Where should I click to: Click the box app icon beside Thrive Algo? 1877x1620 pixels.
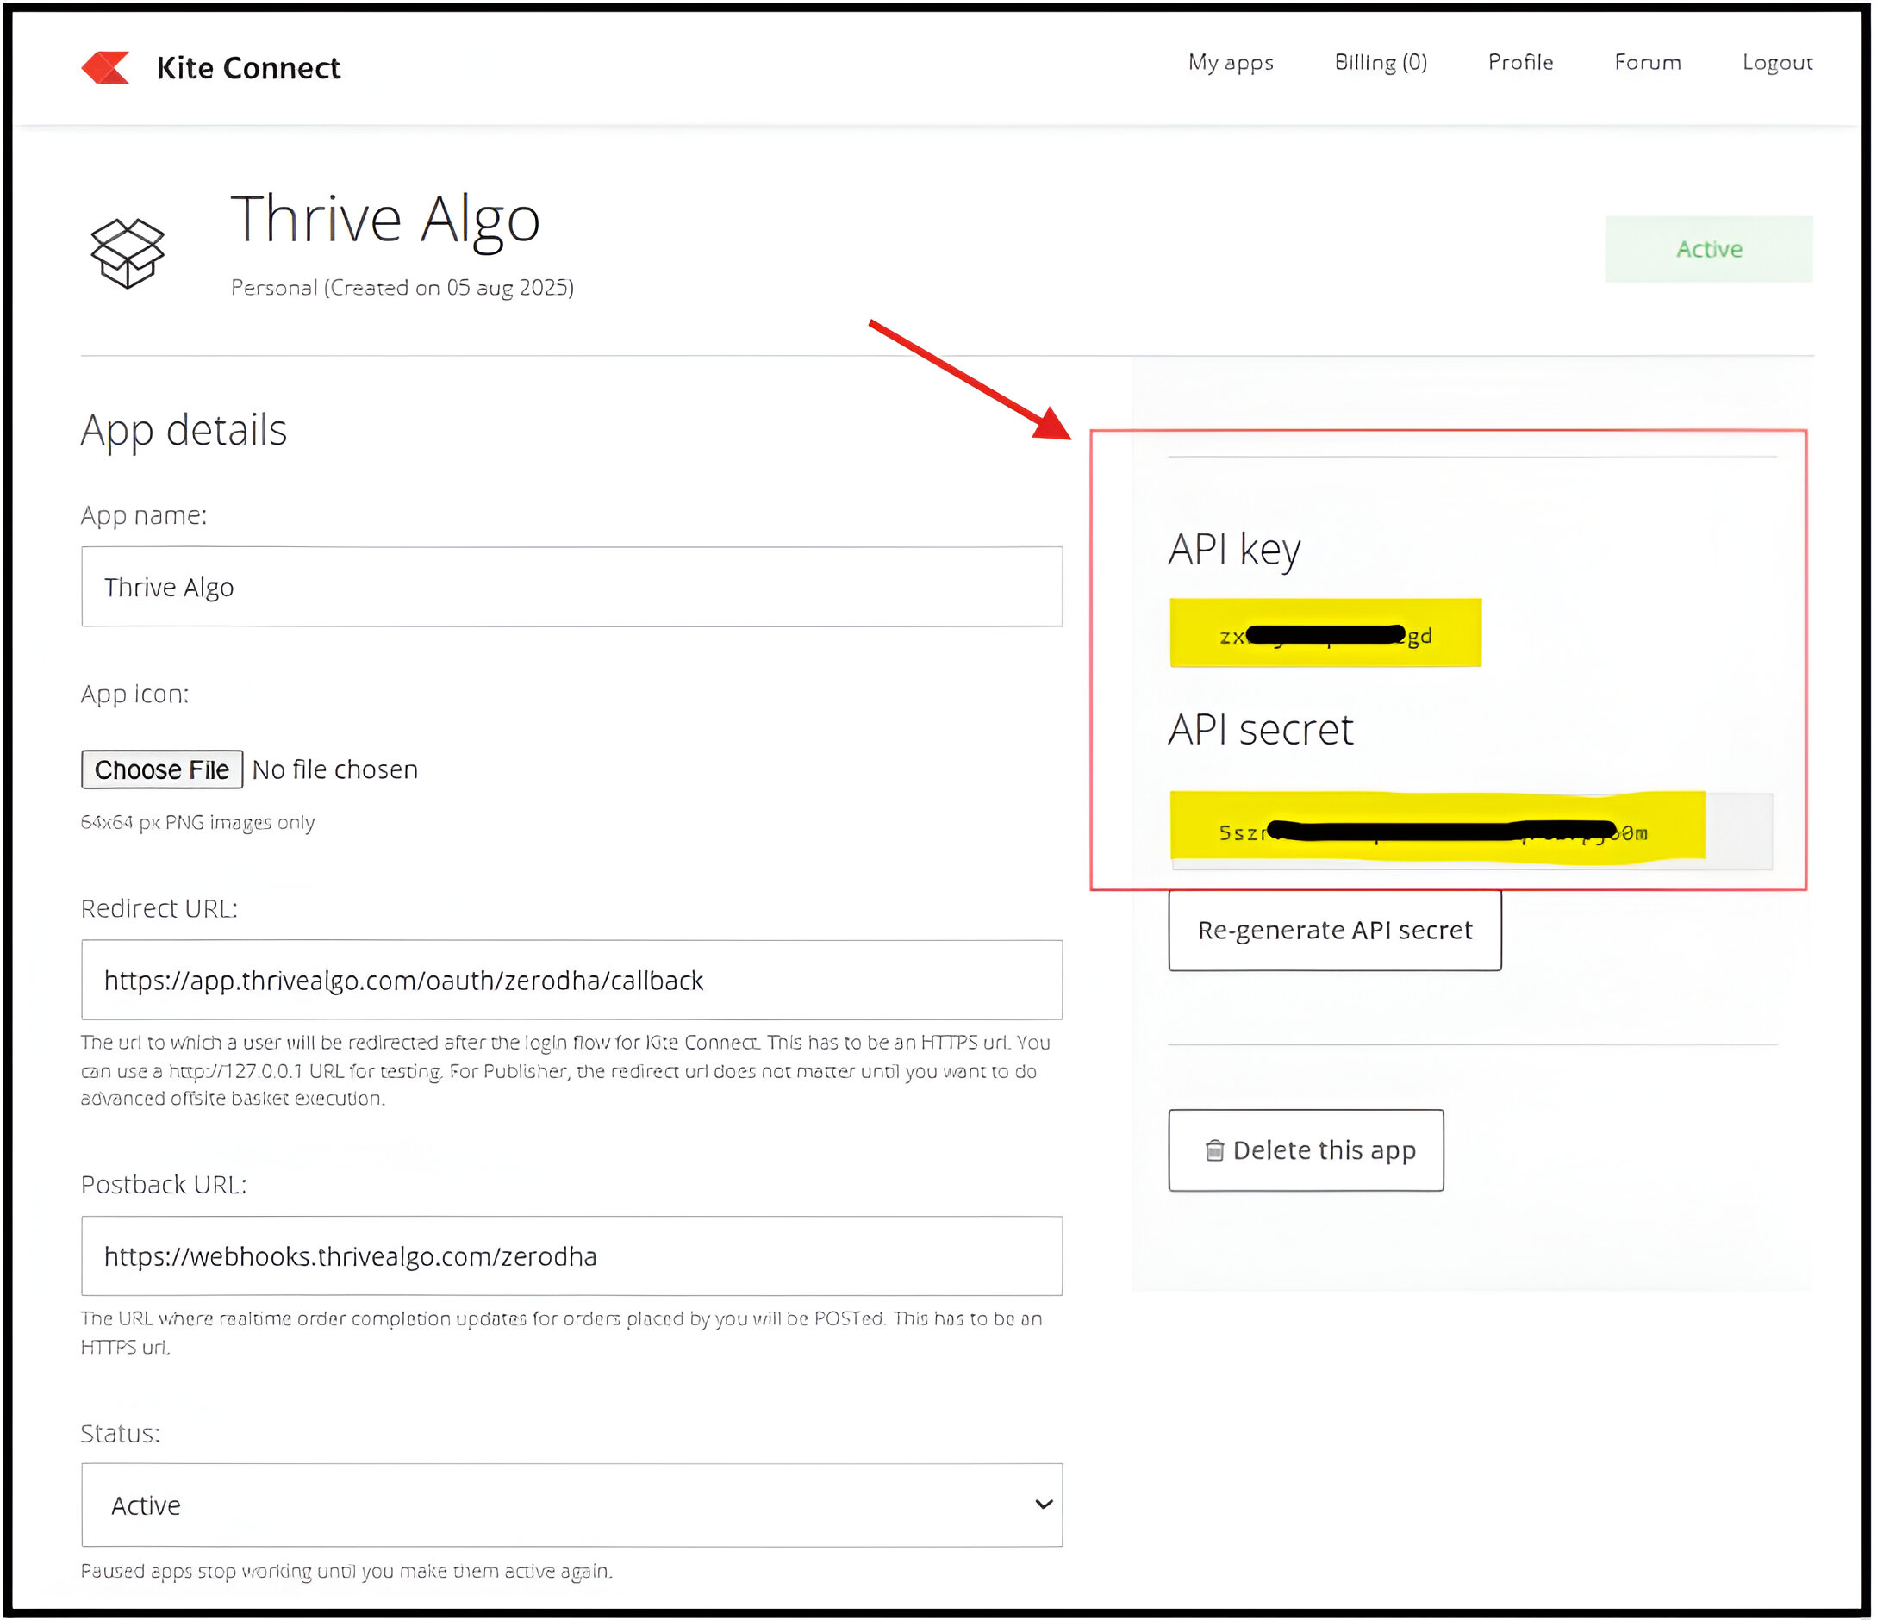coord(127,253)
